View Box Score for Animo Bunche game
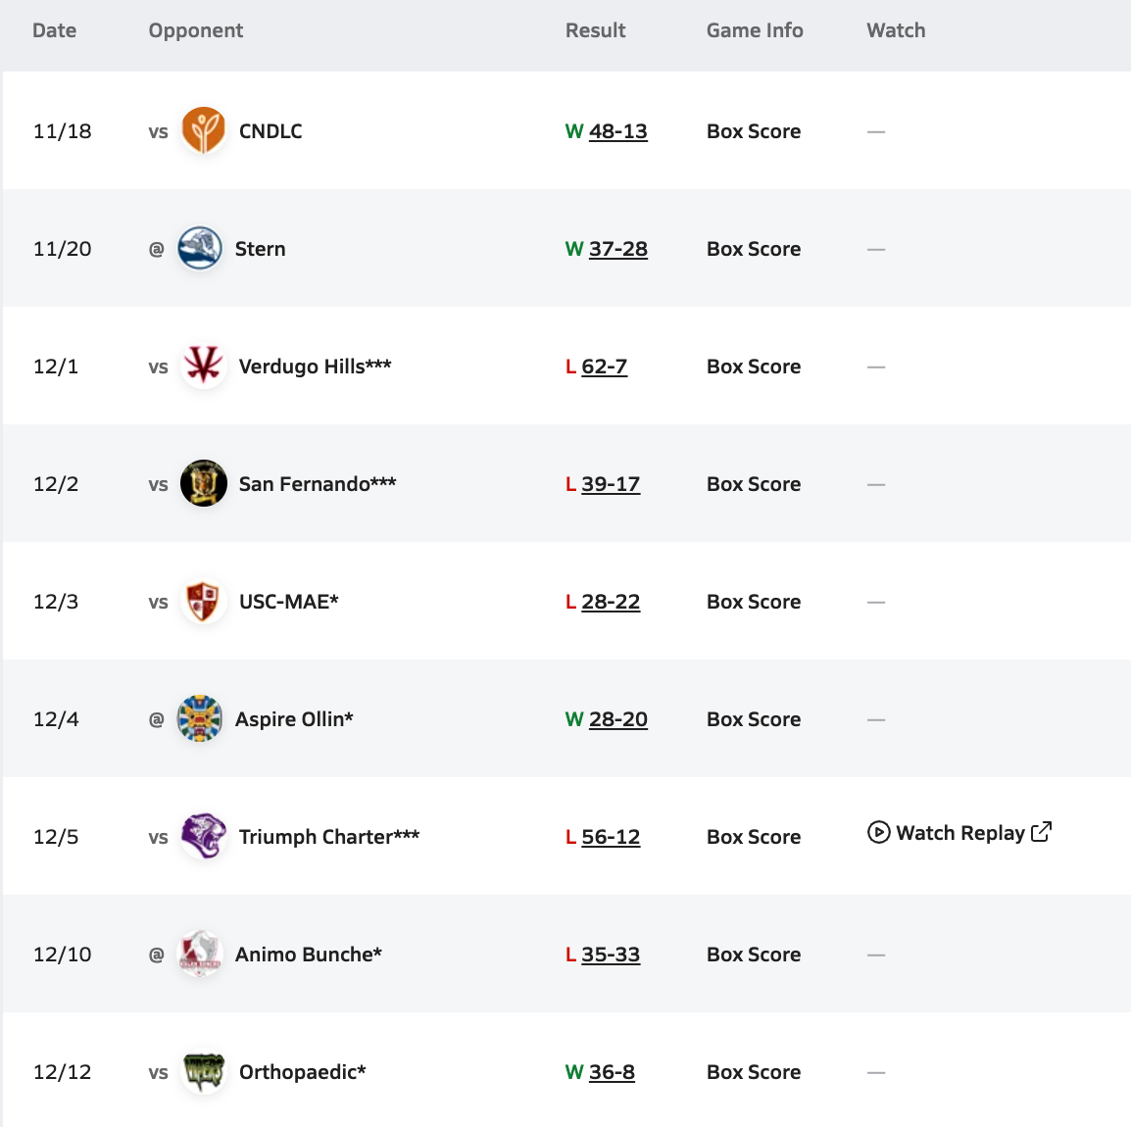This screenshot has height=1127, width=1131. (x=754, y=955)
